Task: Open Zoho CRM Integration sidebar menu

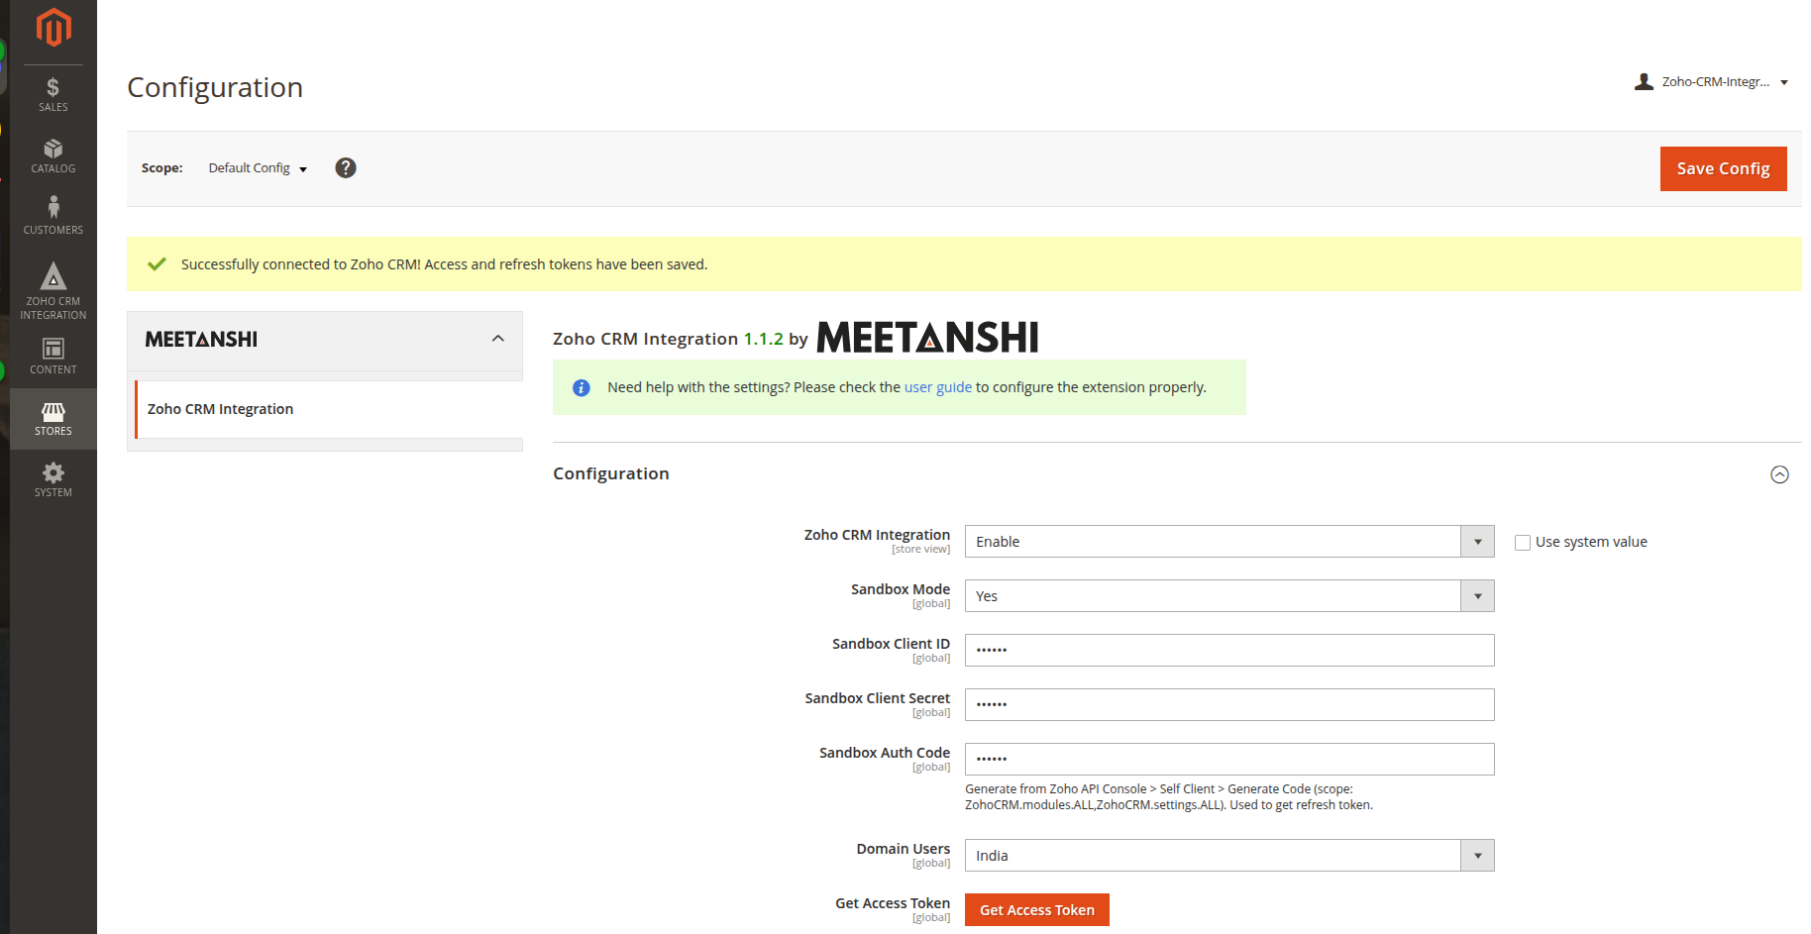Action: click(53, 290)
